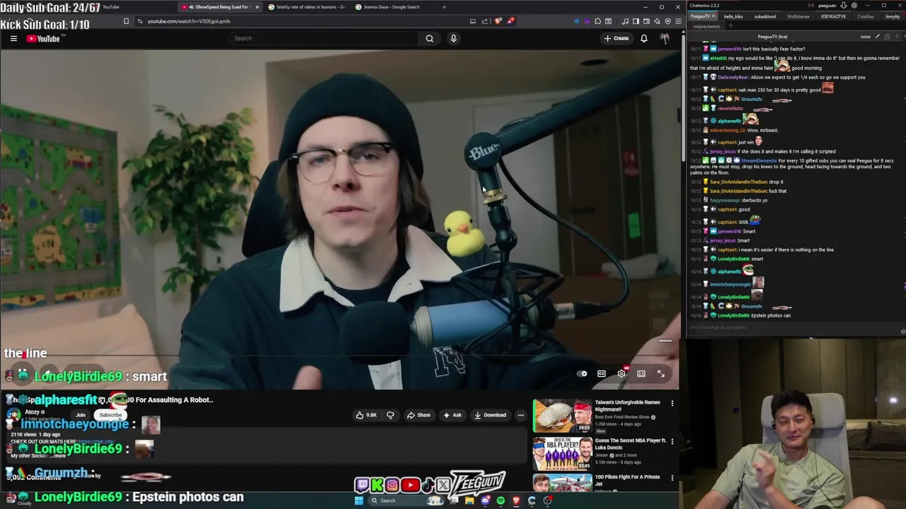906x509 pixels.
Task: Add a new Chatterino tab with plus
Action: tap(730, 26)
